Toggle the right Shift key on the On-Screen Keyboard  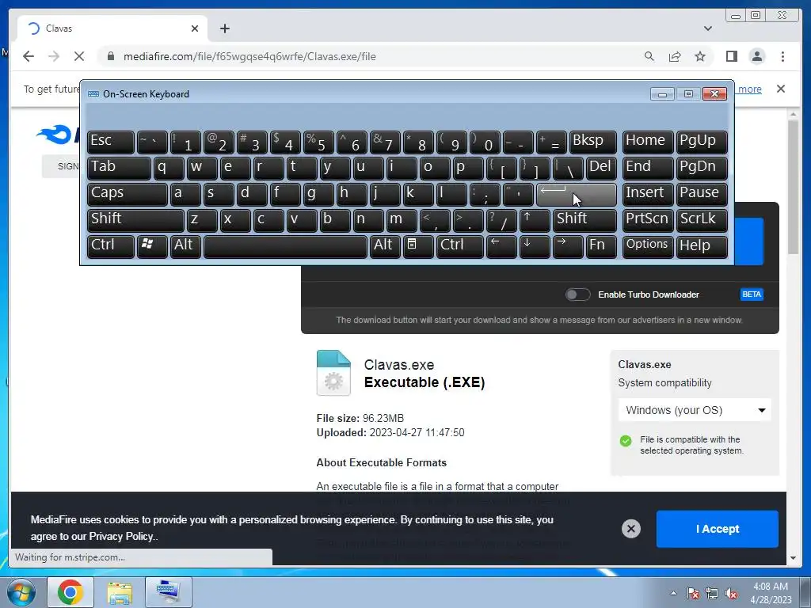584,220
